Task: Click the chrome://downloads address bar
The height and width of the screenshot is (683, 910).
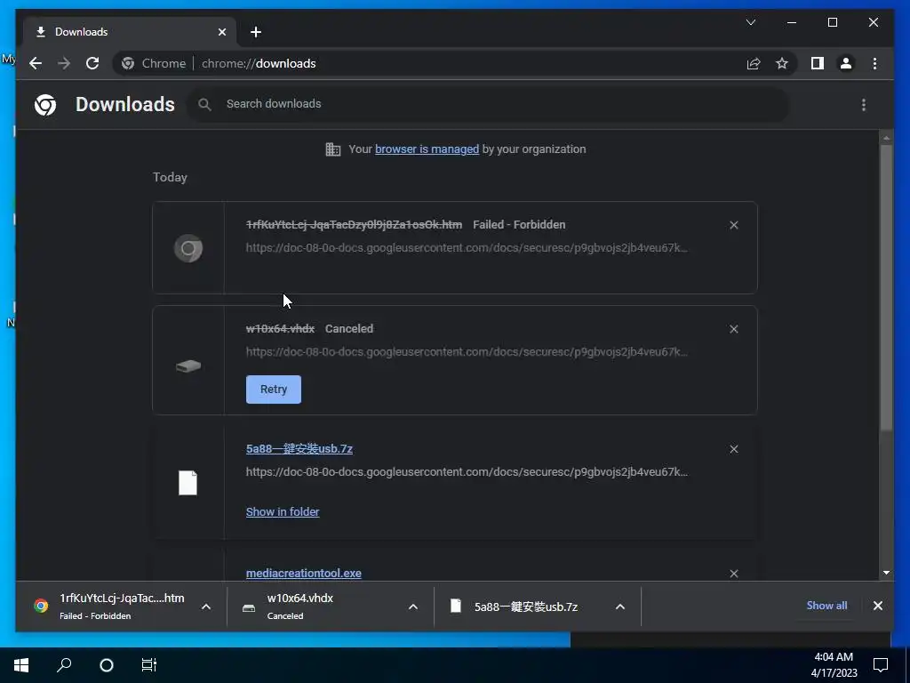Action: click(x=259, y=63)
